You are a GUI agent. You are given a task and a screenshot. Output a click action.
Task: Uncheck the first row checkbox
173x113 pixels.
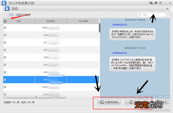[5, 28]
